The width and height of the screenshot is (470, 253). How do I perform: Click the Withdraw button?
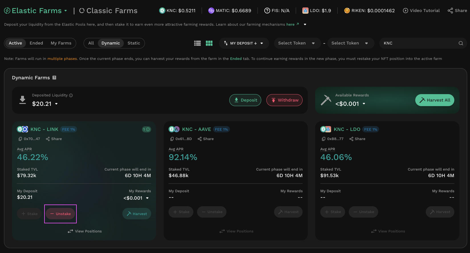coord(284,100)
